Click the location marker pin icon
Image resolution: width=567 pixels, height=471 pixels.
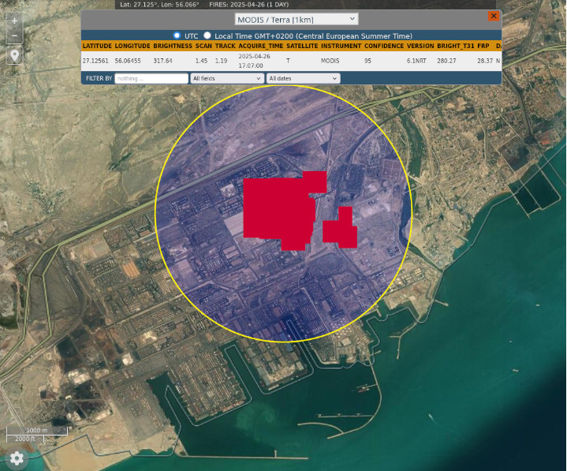[14, 55]
